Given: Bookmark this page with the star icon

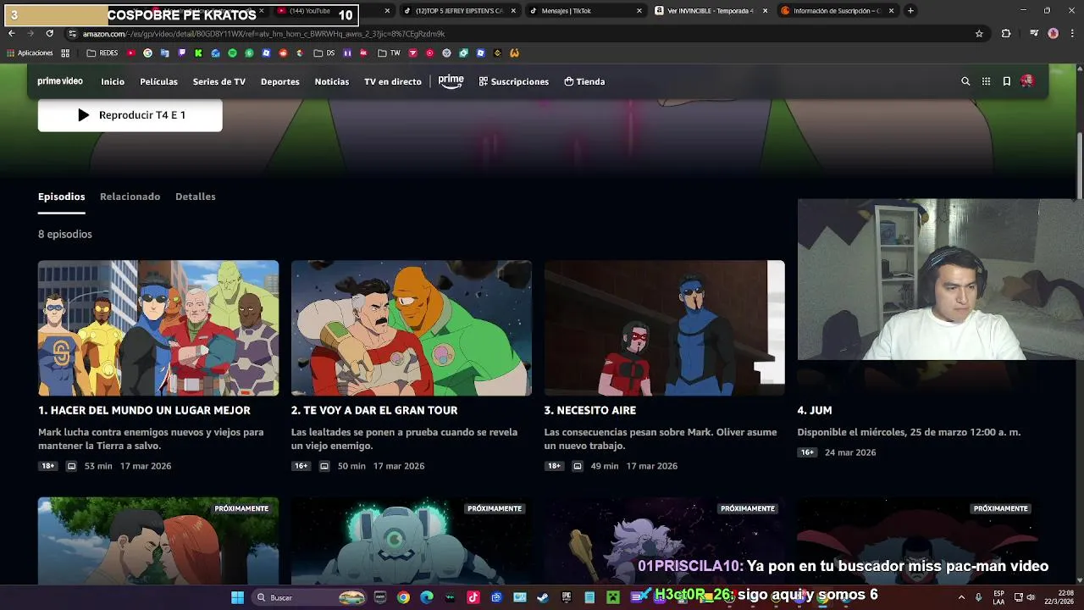Looking at the screenshot, I should tap(979, 34).
